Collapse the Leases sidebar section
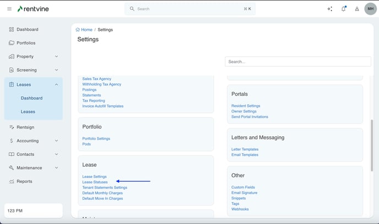The height and width of the screenshot is (224, 379). click(56, 85)
